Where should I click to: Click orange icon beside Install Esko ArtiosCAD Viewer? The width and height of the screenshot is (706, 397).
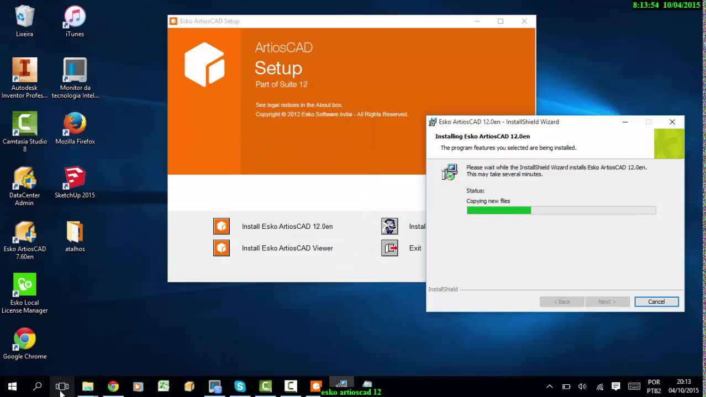[222, 248]
